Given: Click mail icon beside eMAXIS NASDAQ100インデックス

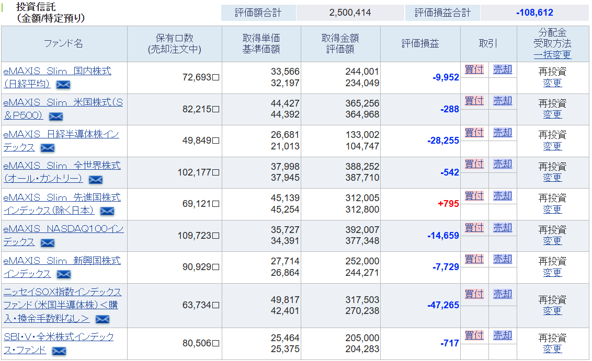Looking at the screenshot, I should (x=48, y=242).
